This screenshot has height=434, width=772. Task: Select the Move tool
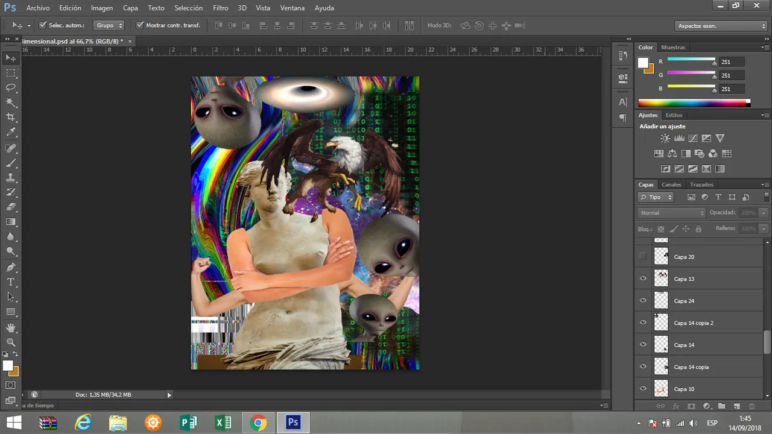coord(11,58)
